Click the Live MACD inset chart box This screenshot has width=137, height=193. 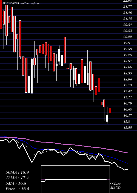click(x=75, y=179)
